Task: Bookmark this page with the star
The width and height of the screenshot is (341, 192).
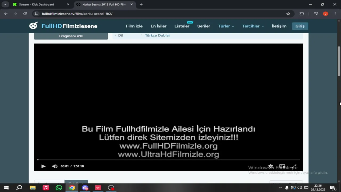Action: click(288, 14)
